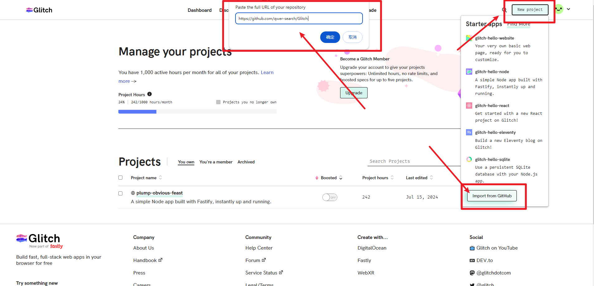Click the Mastodon icon
This screenshot has width=594, height=286.
(x=472, y=273)
